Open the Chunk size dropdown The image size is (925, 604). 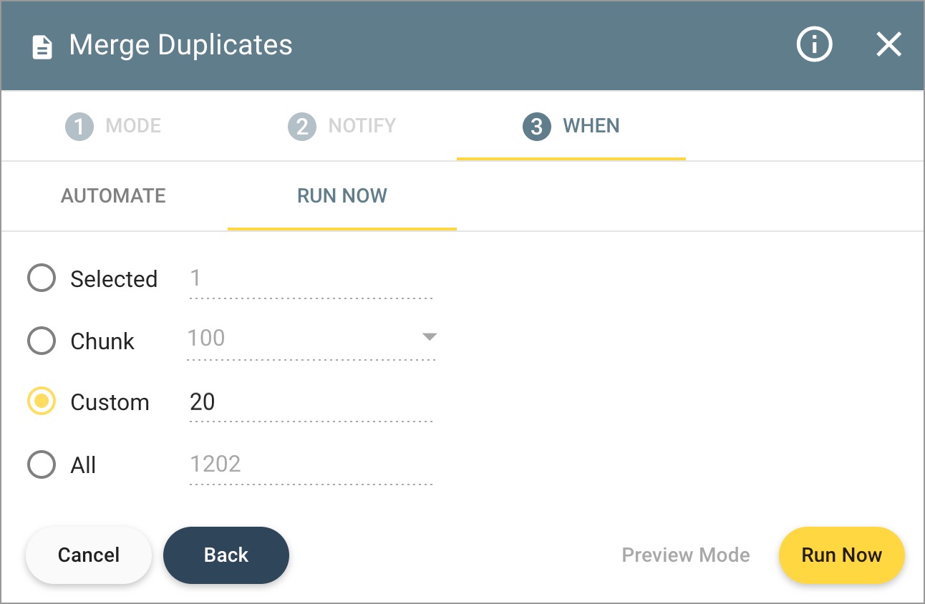(428, 338)
